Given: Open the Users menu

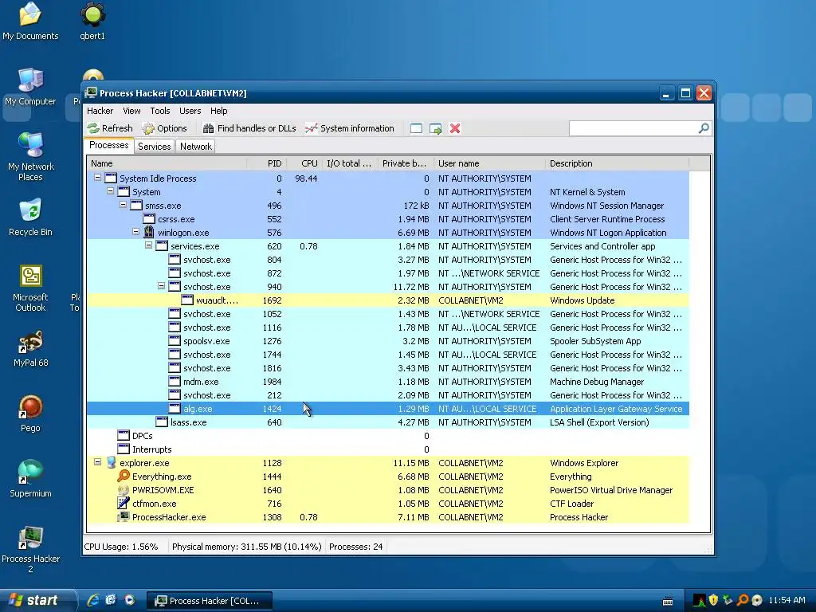Looking at the screenshot, I should tap(190, 111).
